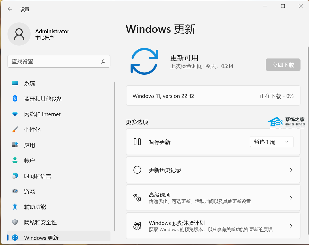The height and width of the screenshot is (245, 309).
Task: Click the Personalization paintbrush icon
Action: 15,129
